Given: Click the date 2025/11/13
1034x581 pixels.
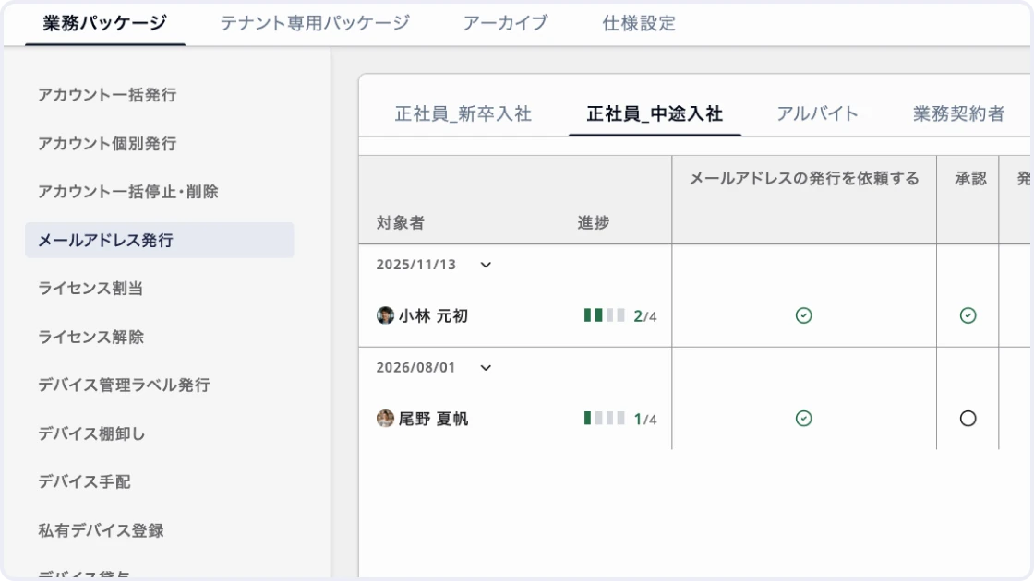Looking at the screenshot, I should pyautogui.click(x=416, y=265).
